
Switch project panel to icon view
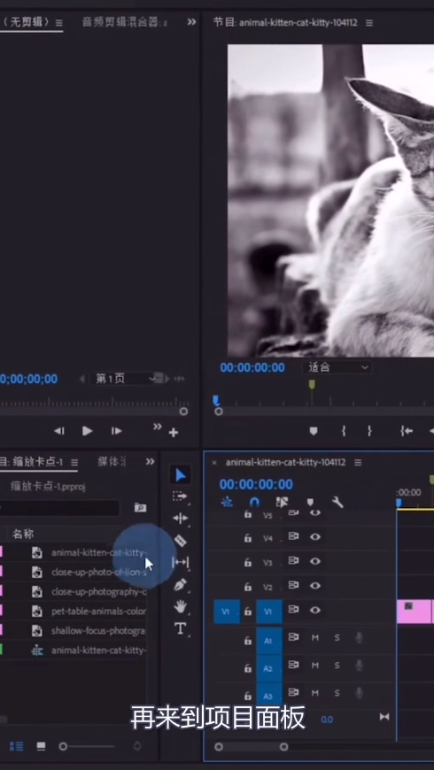pos(42,746)
